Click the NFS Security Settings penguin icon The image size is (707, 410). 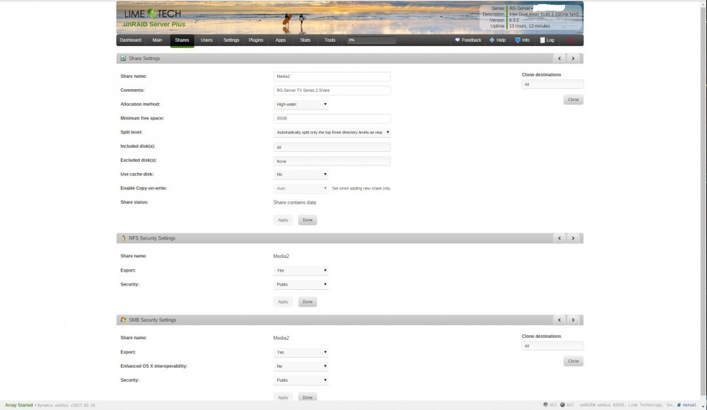click(123, 238)
